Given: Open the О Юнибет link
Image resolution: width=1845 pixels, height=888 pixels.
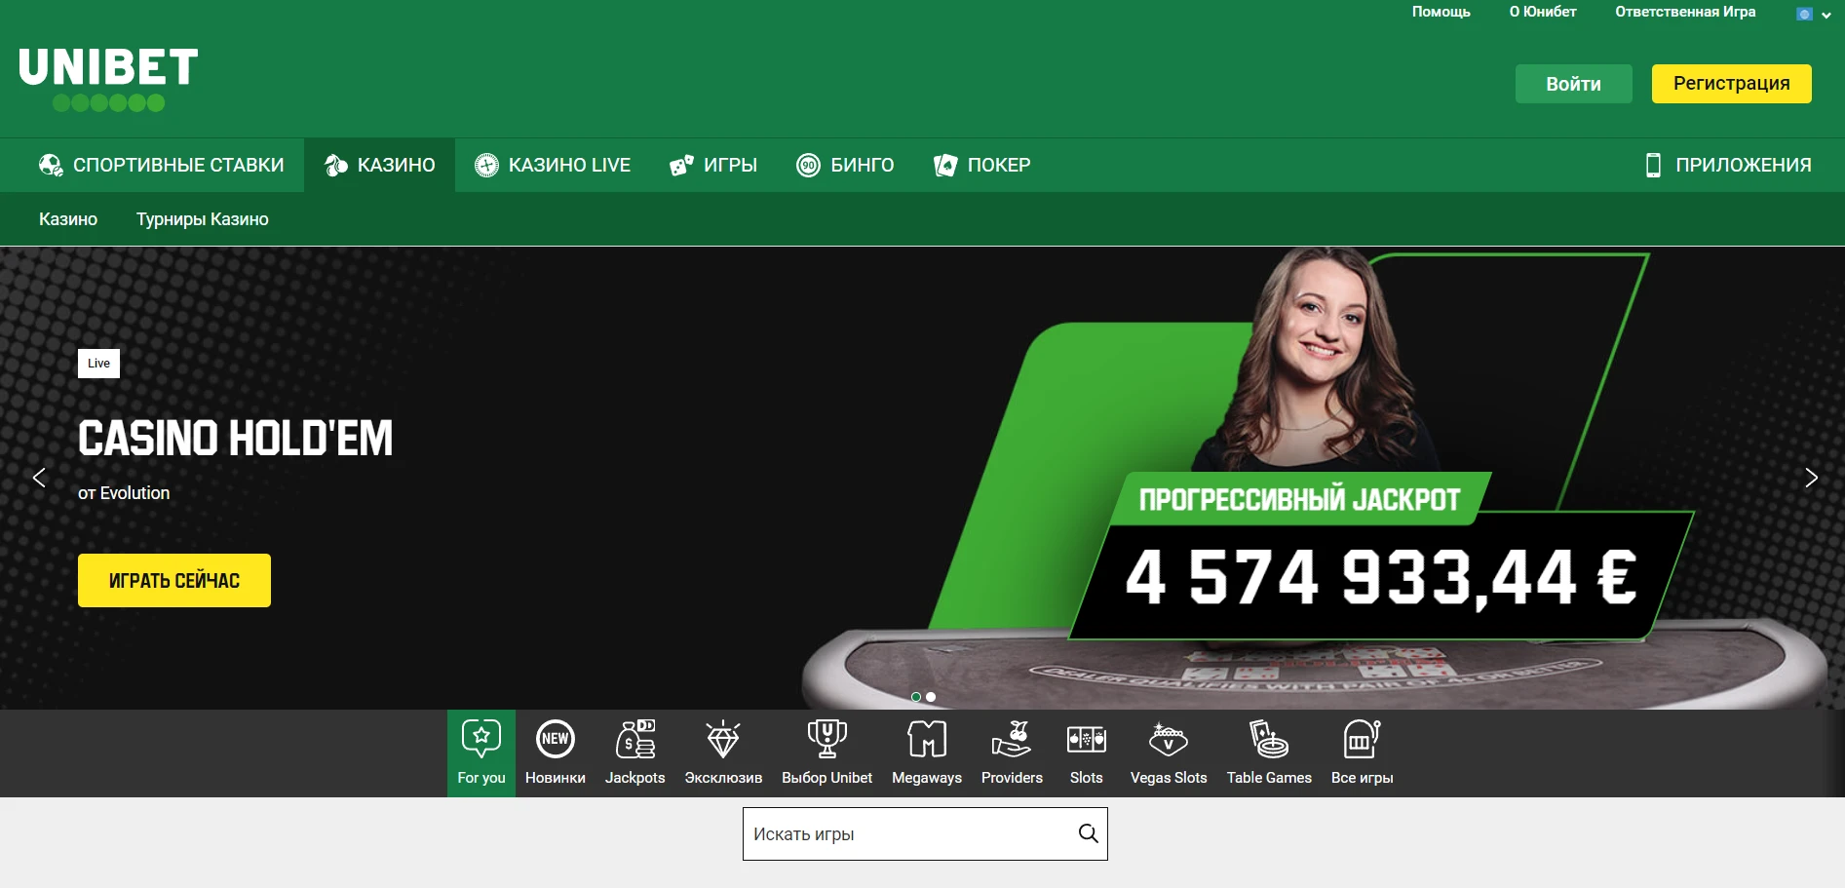Looking at the screenshot, I should point(1543,12).
